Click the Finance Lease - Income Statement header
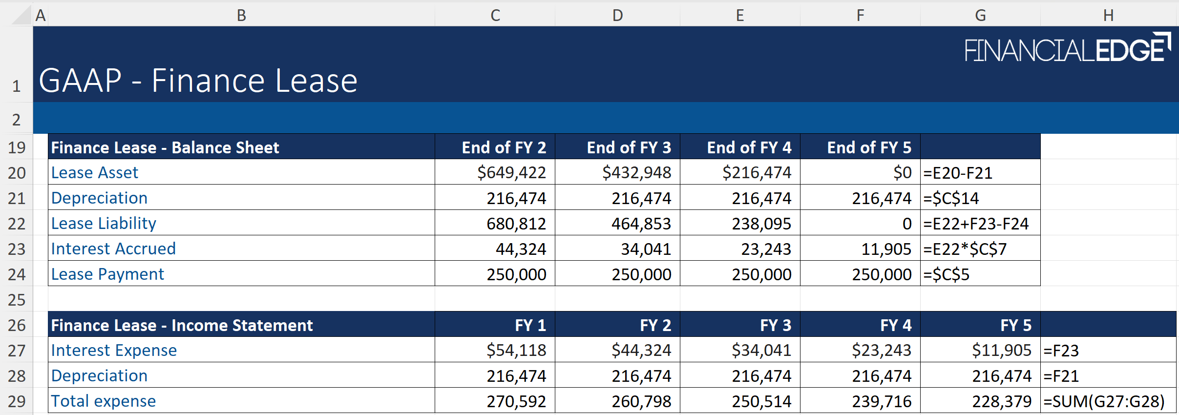 tap(182, 325)
